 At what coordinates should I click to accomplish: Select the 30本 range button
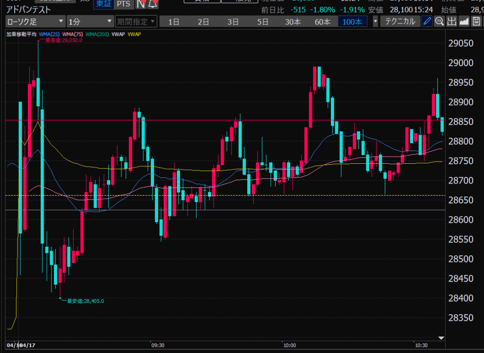pos(293,21)
